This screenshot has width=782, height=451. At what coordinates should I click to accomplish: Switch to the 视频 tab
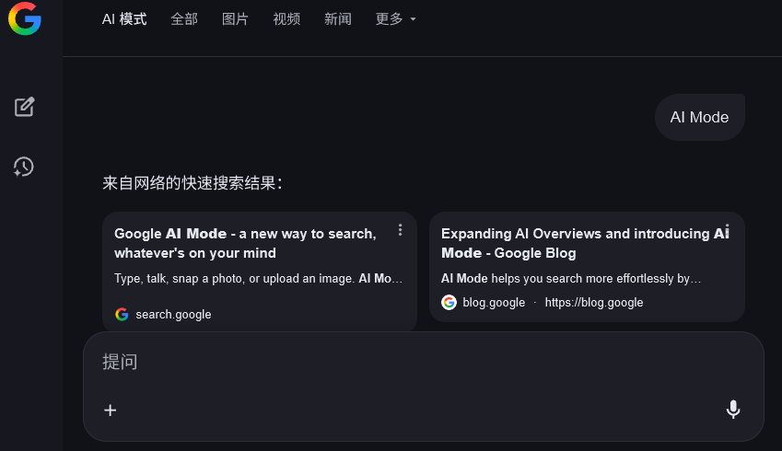pos(286,19)
